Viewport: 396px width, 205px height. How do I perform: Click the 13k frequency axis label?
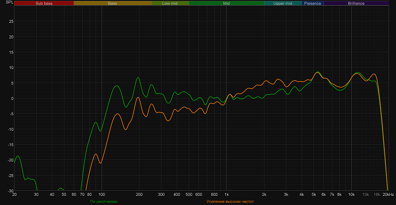pos(366,194)
